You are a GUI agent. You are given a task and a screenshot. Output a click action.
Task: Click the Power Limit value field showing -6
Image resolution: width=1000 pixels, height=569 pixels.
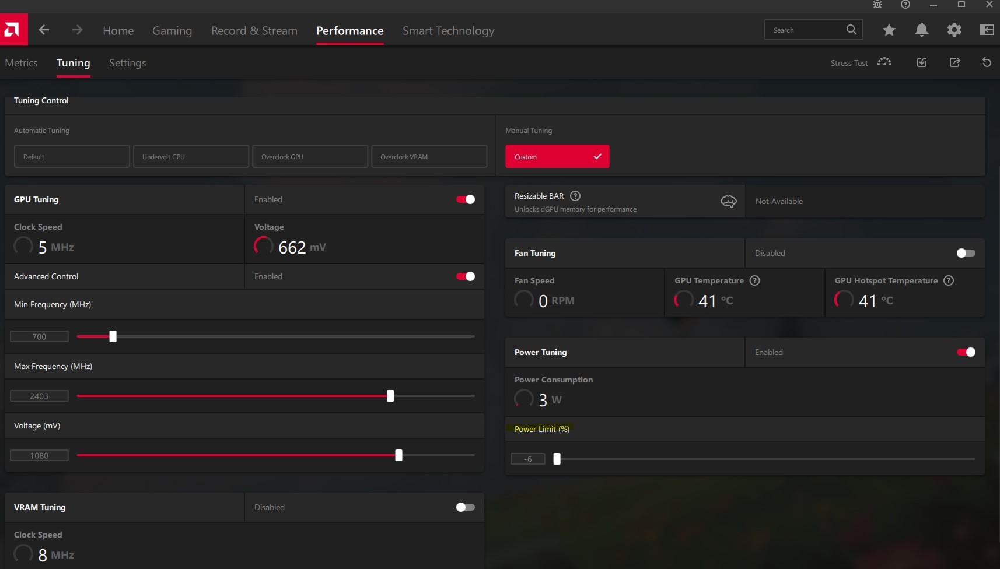pyautogui.click(x=528, y=459)
